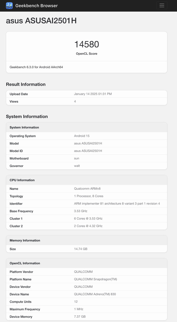The width and height of the screenshot is (177, 322).
Task: Click the Geekbench logo icon
Action: coord(9,5)
